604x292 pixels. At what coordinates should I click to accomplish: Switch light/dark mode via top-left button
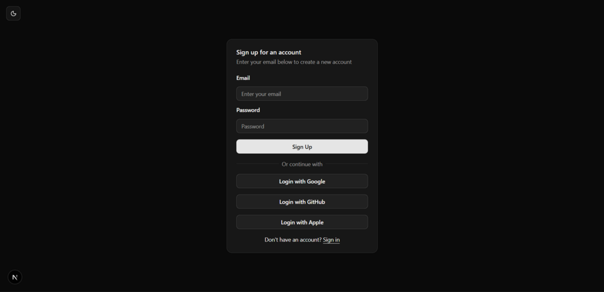[x=13, y=13]
